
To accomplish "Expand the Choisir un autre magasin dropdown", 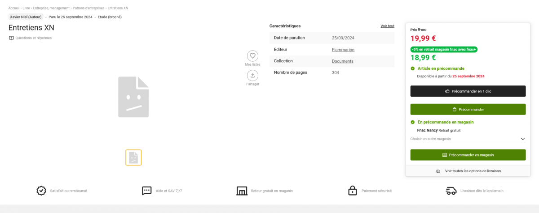I will [x=468, y=139].
